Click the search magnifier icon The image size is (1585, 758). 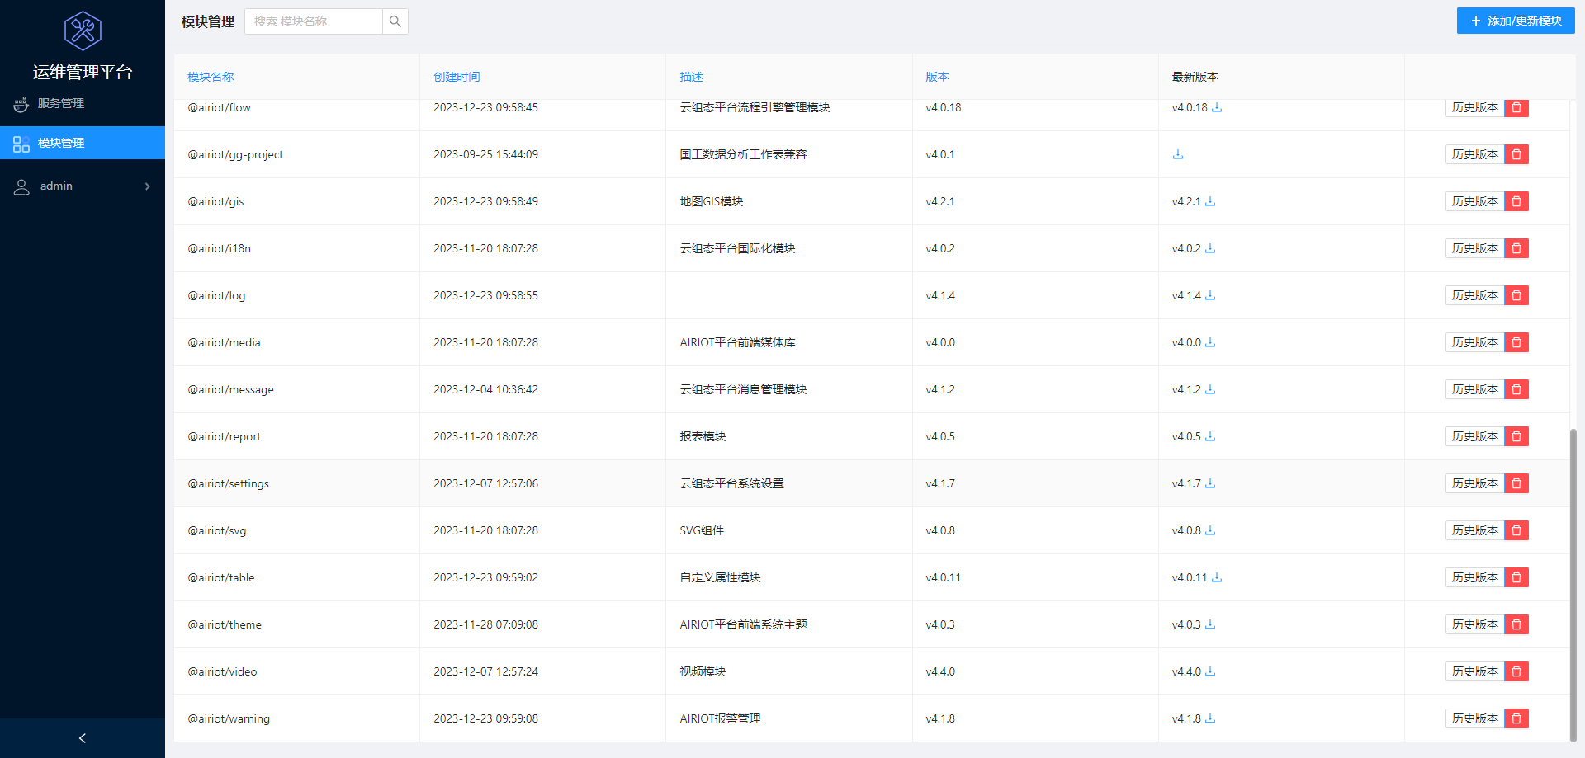tap(395, 21)
